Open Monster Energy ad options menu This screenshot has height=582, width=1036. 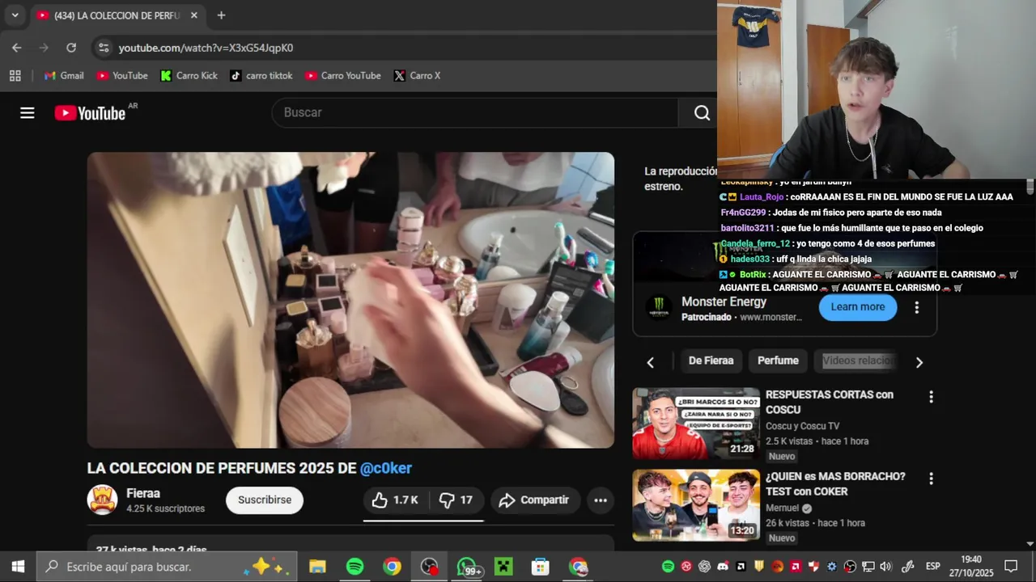point(917,307)
